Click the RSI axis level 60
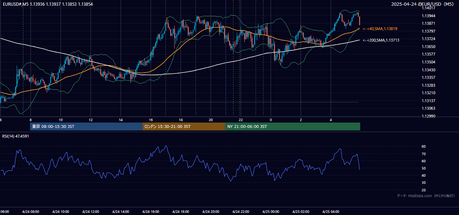Viewport: 459px width, 215px height. click(x=423, y=161)
